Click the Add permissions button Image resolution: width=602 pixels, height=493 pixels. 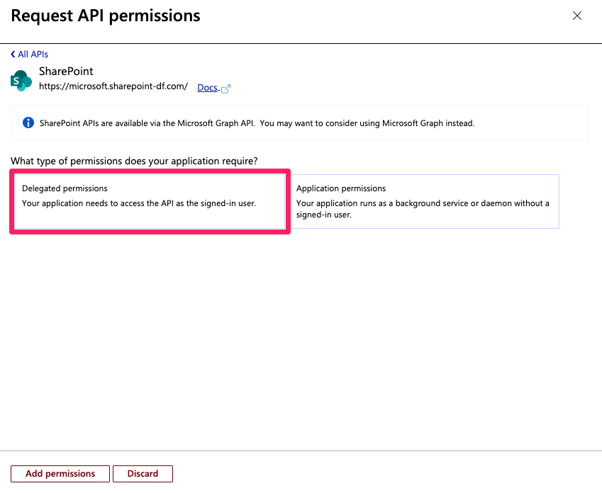(x=60, y=474)
